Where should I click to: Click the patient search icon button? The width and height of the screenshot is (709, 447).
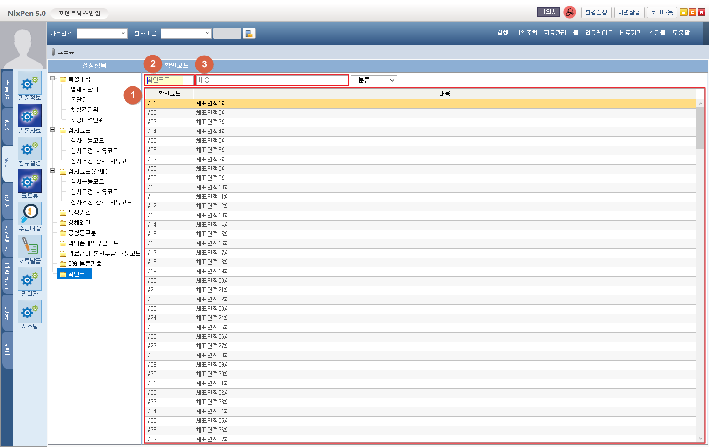[249, 34]
